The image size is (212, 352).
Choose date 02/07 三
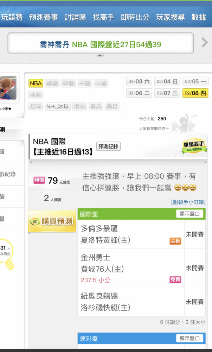(x=167, y=93)
